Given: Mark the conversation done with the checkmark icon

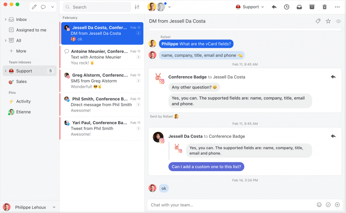Looking at the screenshot, I should coord(328,205).
